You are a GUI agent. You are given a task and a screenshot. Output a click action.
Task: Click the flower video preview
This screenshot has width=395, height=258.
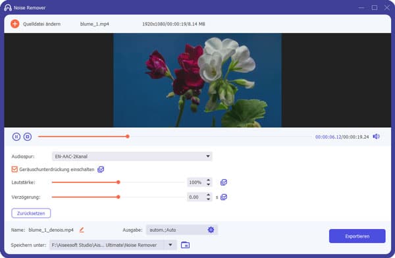coord(197,80)
